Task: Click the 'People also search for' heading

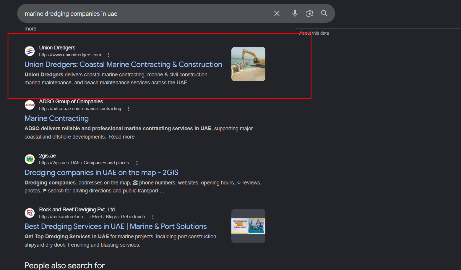Action: pyautogui.click(x=65, y=265)
